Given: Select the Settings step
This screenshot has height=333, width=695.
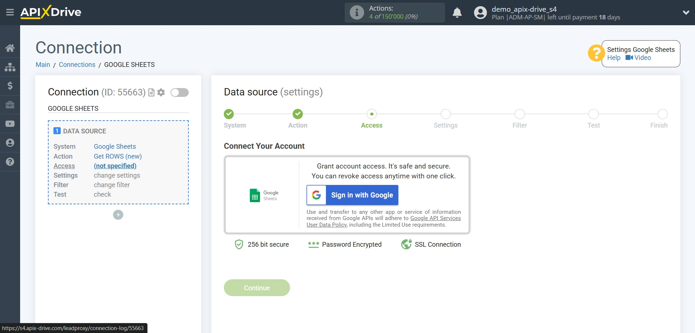Looking at the screenshot, I should (x=446, y=114).
